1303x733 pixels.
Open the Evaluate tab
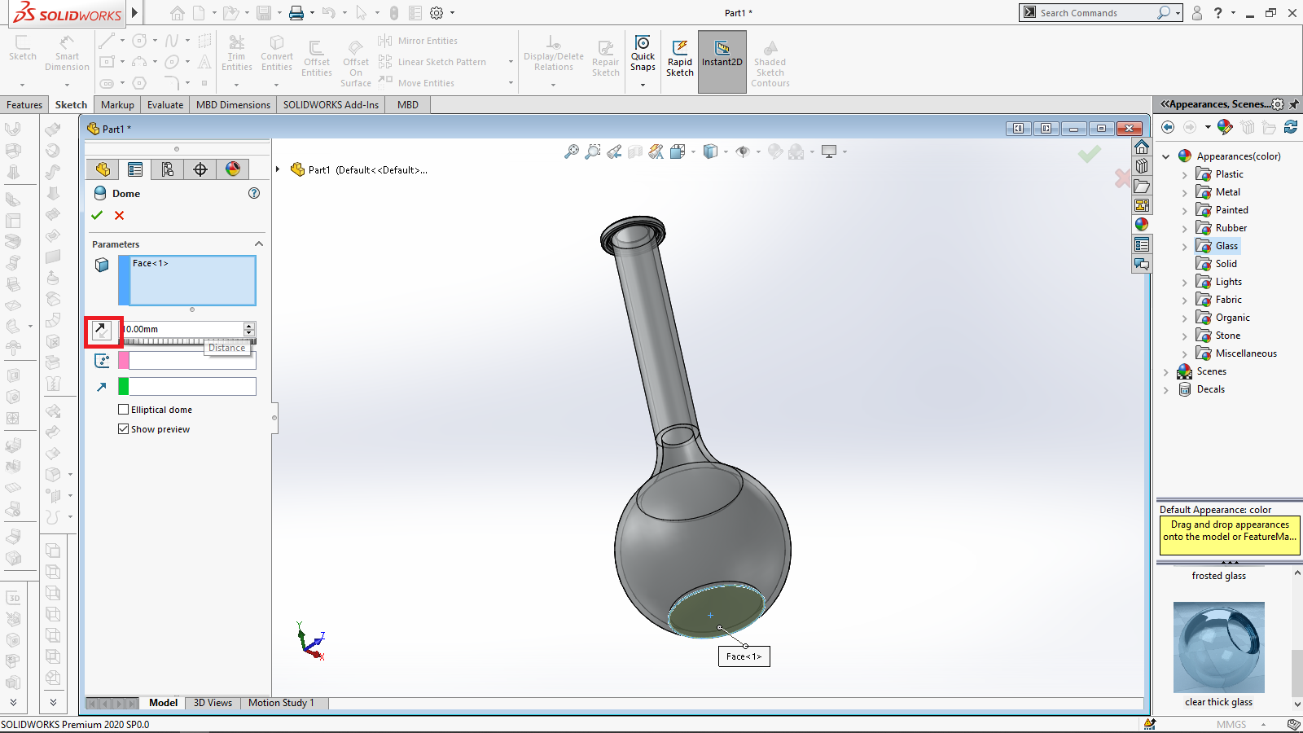coord(165,105)
